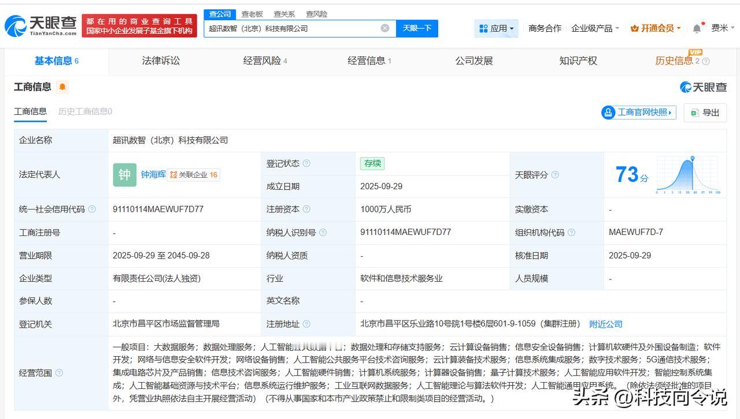Click the organization code MAEWUF7D-7

(x=636, y=233)
